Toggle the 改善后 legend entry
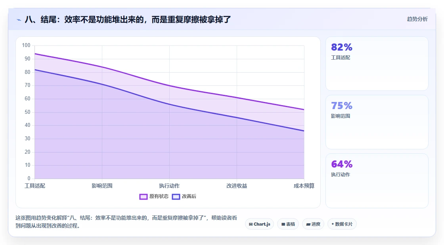Viewport: 444px width, 245px height. (184, 196)
